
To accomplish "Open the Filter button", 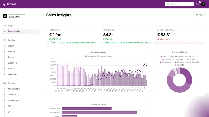I will [199, 15].
